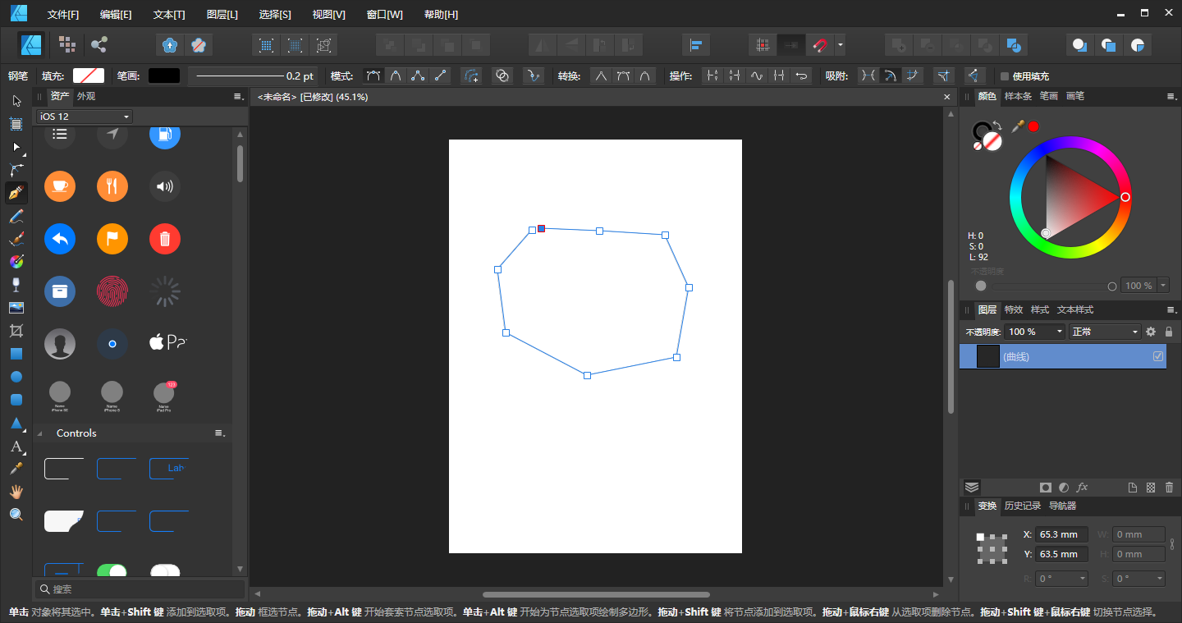
Task: Enable the 使用填充 checkbox
Action: pos(1004,76)
